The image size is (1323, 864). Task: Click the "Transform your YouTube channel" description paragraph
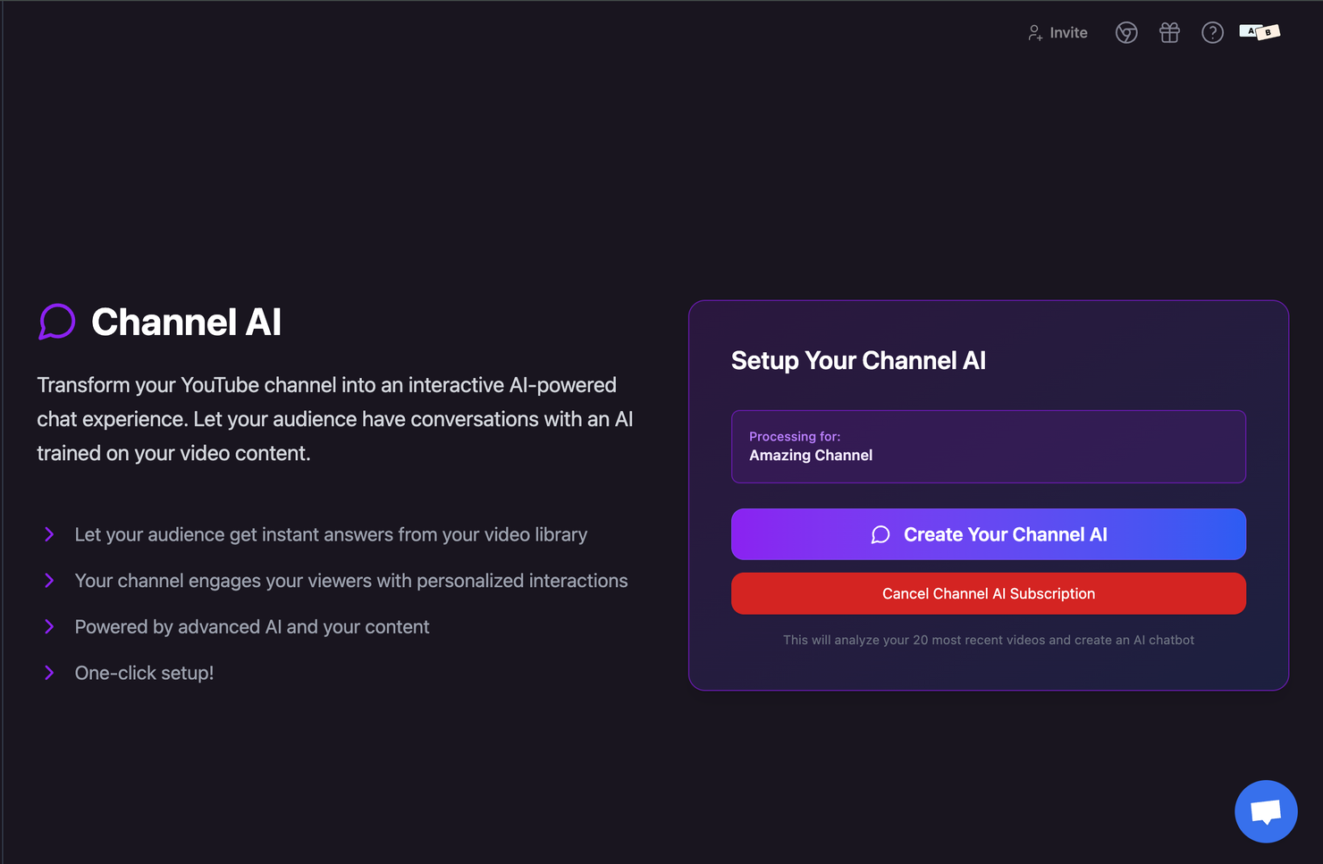(334, 419)
